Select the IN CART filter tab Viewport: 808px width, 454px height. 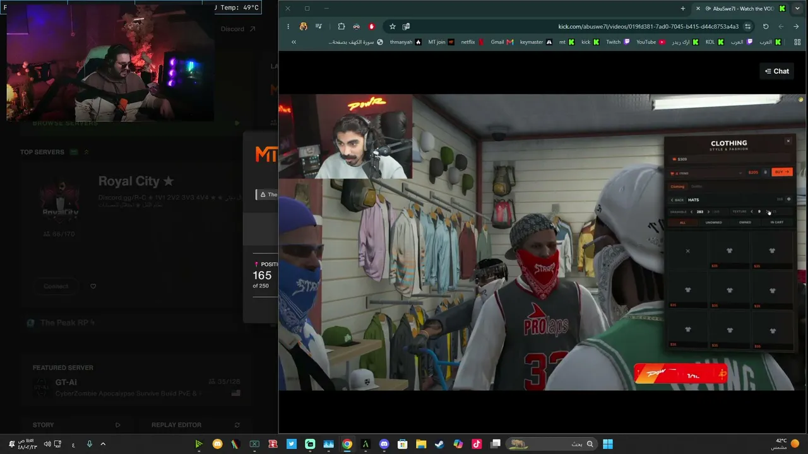pyautogui.click(x=776, y=223)
